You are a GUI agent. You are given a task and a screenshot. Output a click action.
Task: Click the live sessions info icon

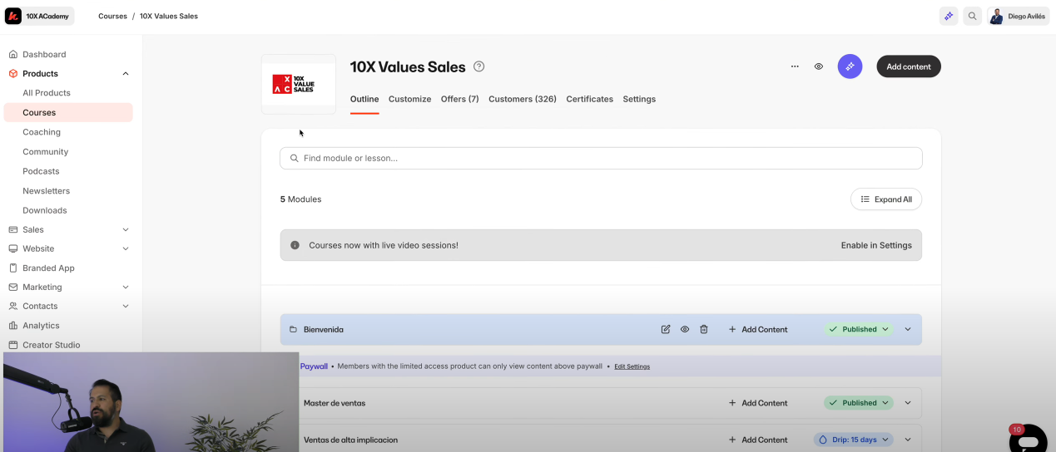point(295,245)
